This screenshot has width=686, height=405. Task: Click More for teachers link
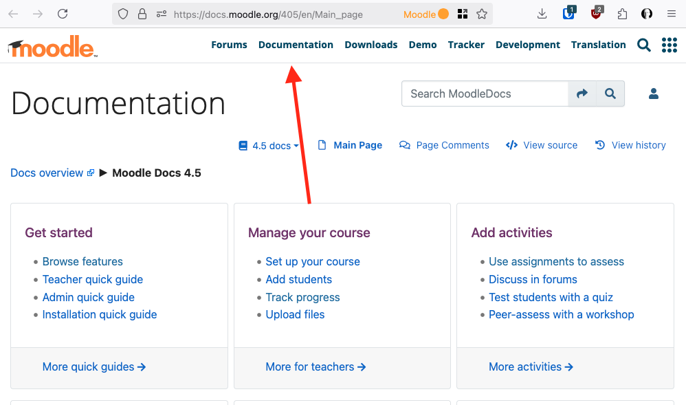coord(316,367)
